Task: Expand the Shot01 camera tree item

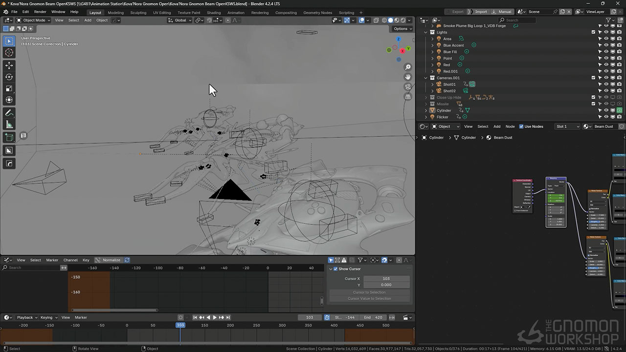Action: (x=432, y=85)
